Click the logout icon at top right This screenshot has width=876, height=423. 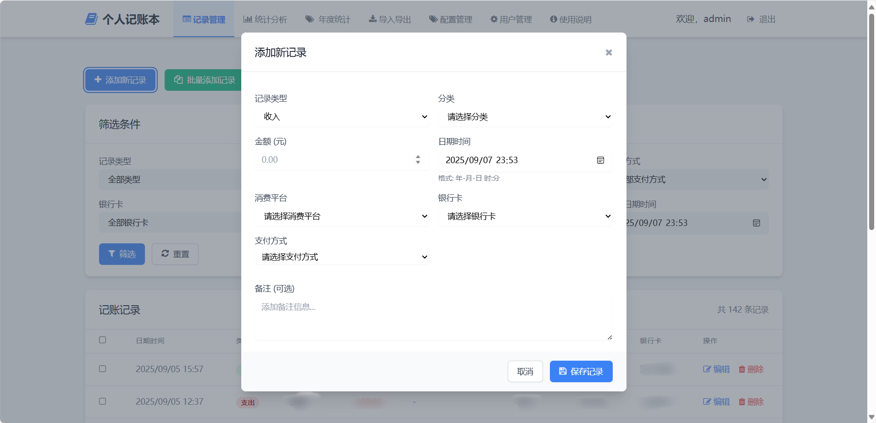pos(750,19)
